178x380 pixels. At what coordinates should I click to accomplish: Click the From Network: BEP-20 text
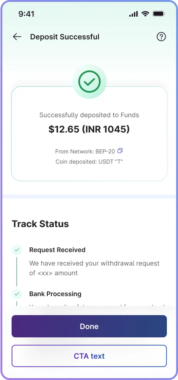click(85, 152)
